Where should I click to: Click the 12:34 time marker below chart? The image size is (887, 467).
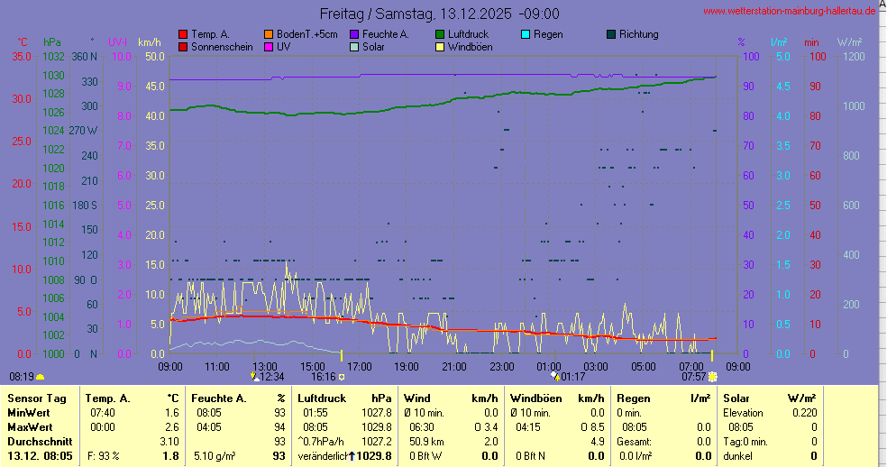click(x=270, y=376)
